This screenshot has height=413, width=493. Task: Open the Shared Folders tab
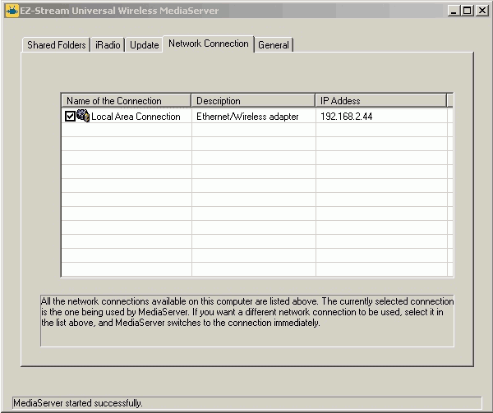pyautogui.click(x=56, y=45)
